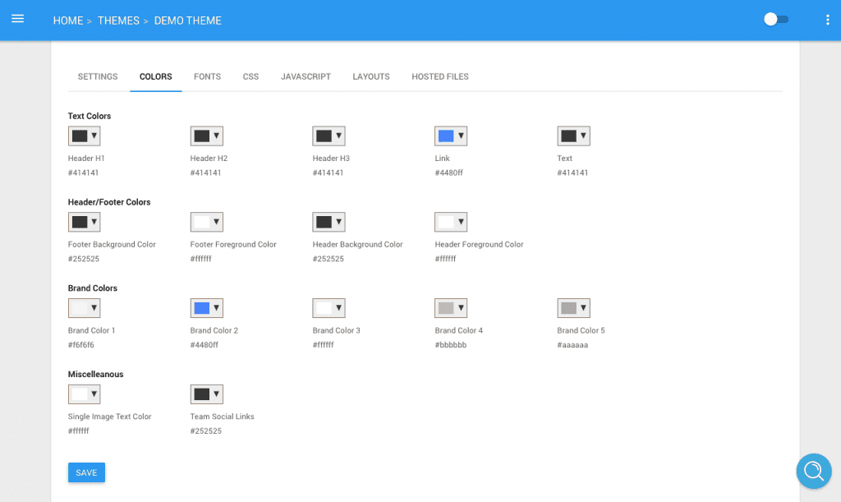Open the Header H1 color picker
Viewport: 841px width, 502px height.
85,136
